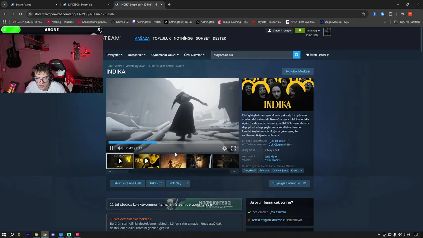This screenshot has width=423, height=238.
Task: Click the Steam user avatar picture
Action: point(327,32)
